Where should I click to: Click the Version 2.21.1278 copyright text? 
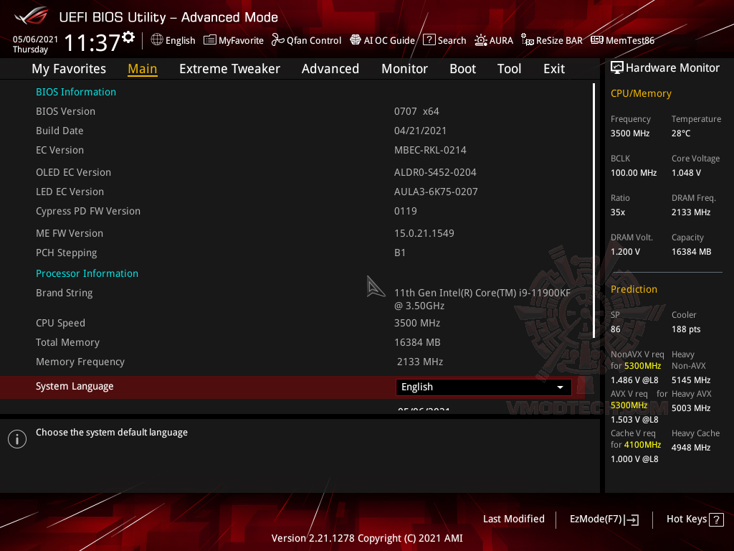pyautogui.click(x=367, y=538)
